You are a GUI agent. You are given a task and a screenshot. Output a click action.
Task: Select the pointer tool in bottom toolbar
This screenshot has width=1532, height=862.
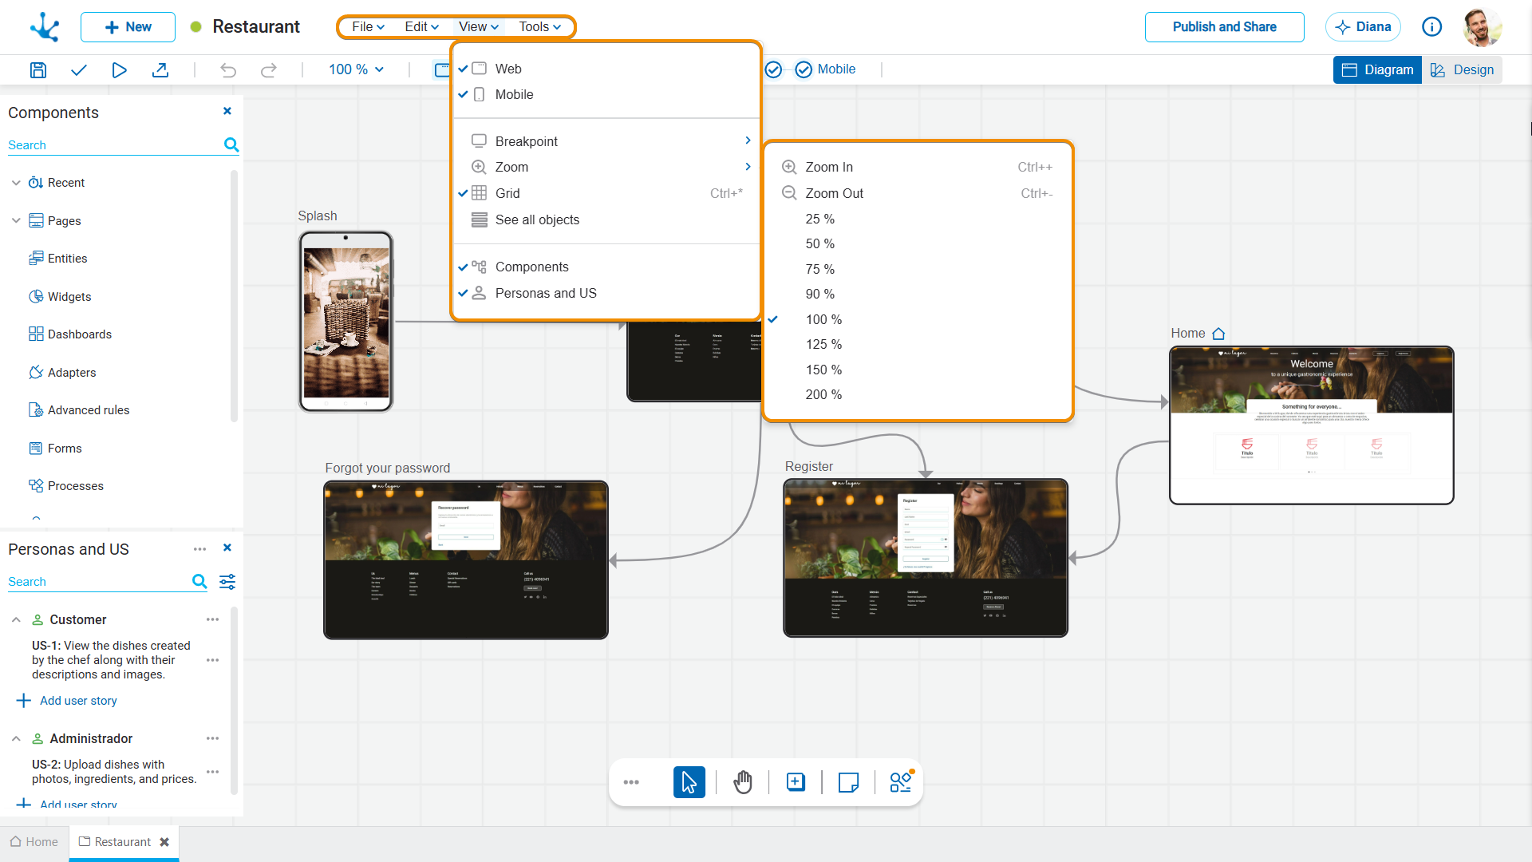click(x=689, y=782)
